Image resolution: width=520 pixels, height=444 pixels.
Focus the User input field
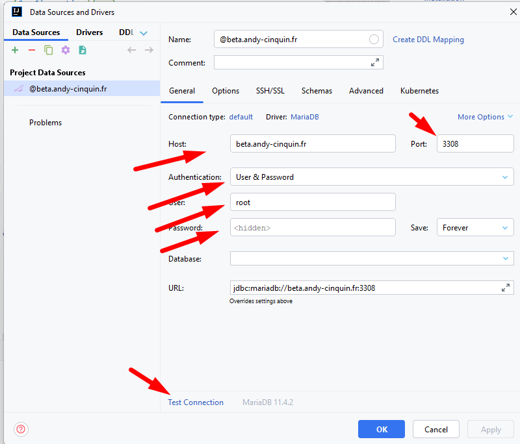tap(313, 202)
